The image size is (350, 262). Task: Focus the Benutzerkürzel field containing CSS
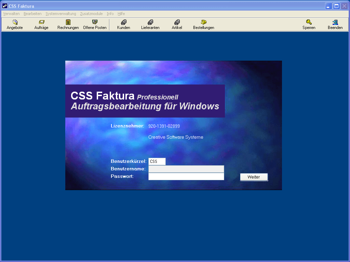click(157, 161)
